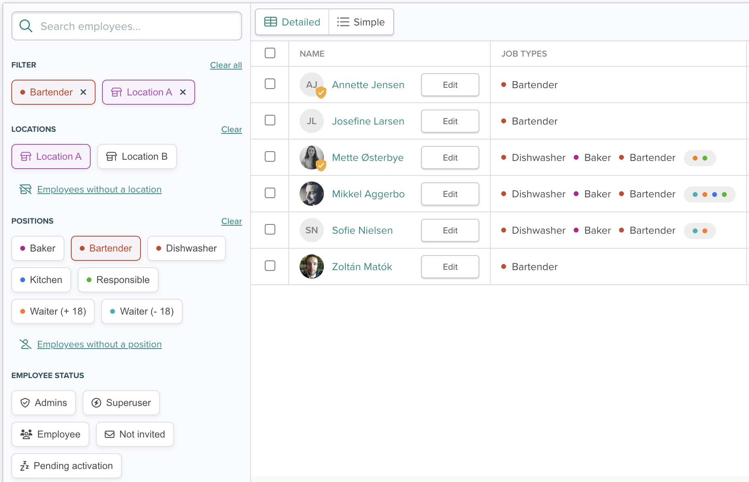The image size is (749, 482).
Task: Check the box for Josefine Larsen
Action: [x=270, y=120]
